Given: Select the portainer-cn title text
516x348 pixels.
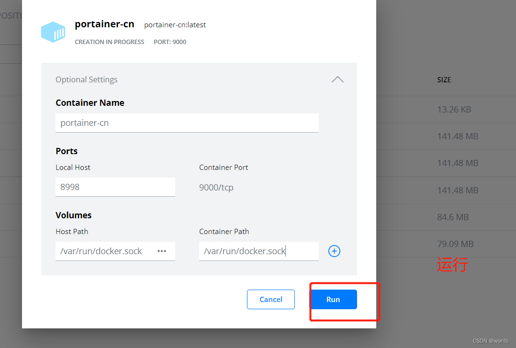Looking at the screenshot, I should coord(104,24).
